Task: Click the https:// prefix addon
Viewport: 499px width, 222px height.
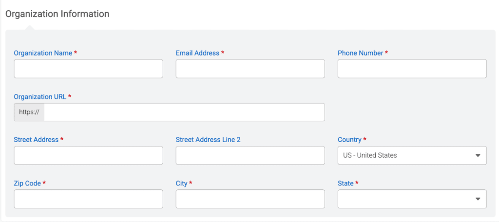Action: 29,112
